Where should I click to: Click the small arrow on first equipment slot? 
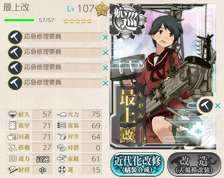(105, 32)
